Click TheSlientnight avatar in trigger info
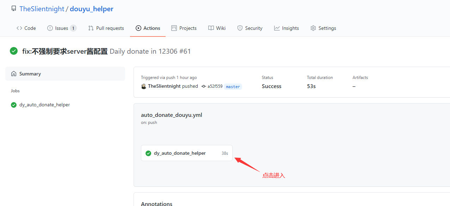 pos(144,86)
